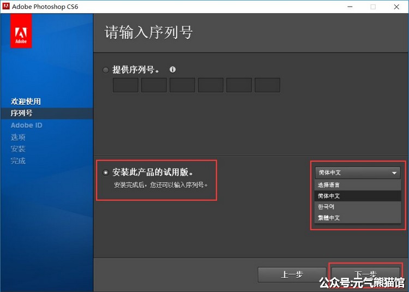Click the third serial number box

(182, 85)
